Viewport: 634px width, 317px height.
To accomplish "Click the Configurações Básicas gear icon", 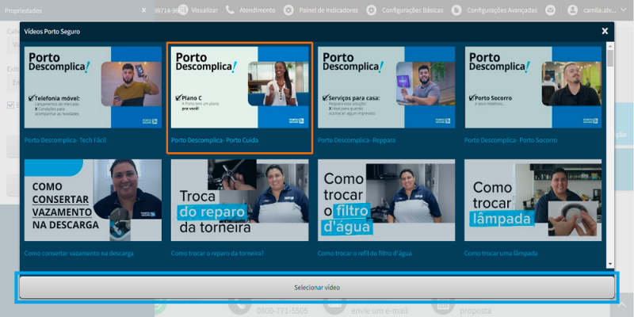I will point(371,10).
